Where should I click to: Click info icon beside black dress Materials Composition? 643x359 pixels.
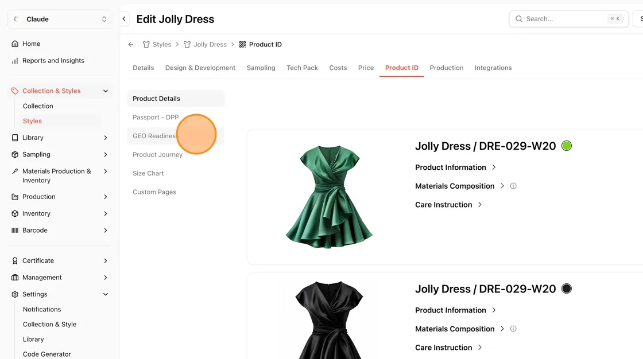[x=513, y=329]
